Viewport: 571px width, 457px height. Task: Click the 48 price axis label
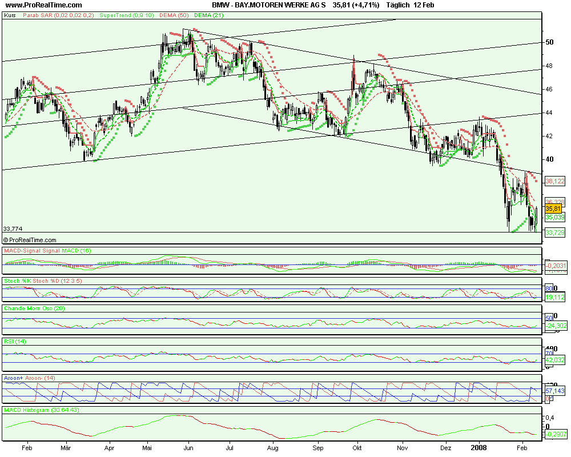549,66
